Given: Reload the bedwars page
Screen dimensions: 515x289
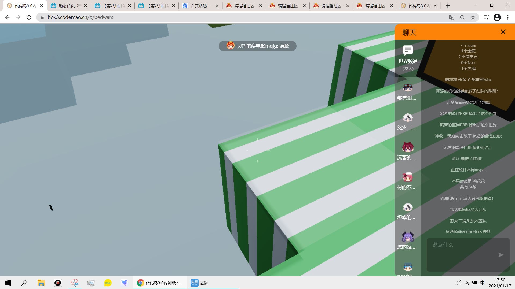Looking at the screenshot, I should (x=29, y=17).
